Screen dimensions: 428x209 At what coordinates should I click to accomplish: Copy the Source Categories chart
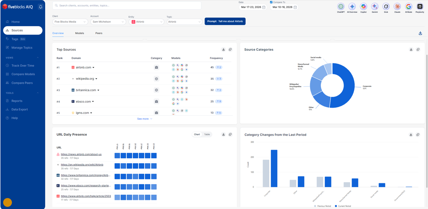[x=418, y=50]
